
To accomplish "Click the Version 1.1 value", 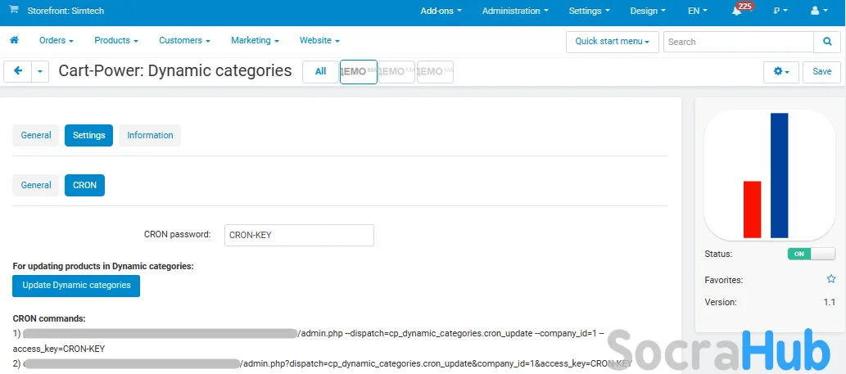I will [x=830, y=302].
